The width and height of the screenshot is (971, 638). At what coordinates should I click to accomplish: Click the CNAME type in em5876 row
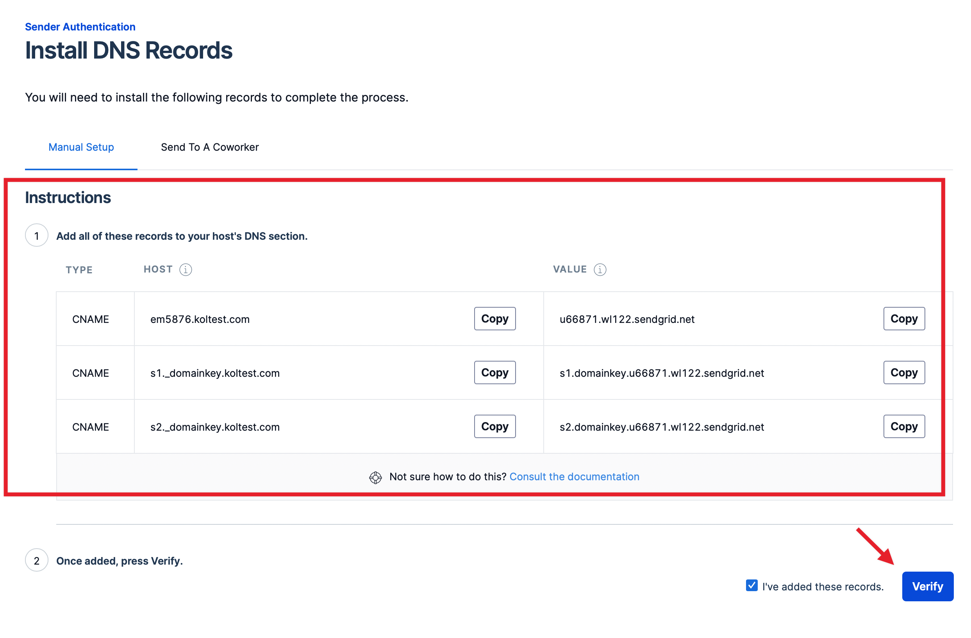click(x=91, y=319)
